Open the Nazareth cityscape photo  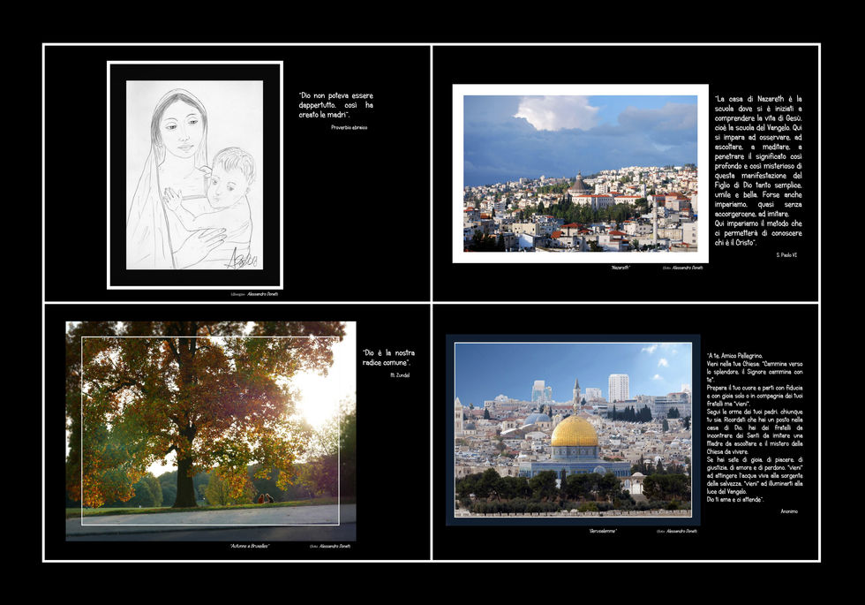coord(581,173)
